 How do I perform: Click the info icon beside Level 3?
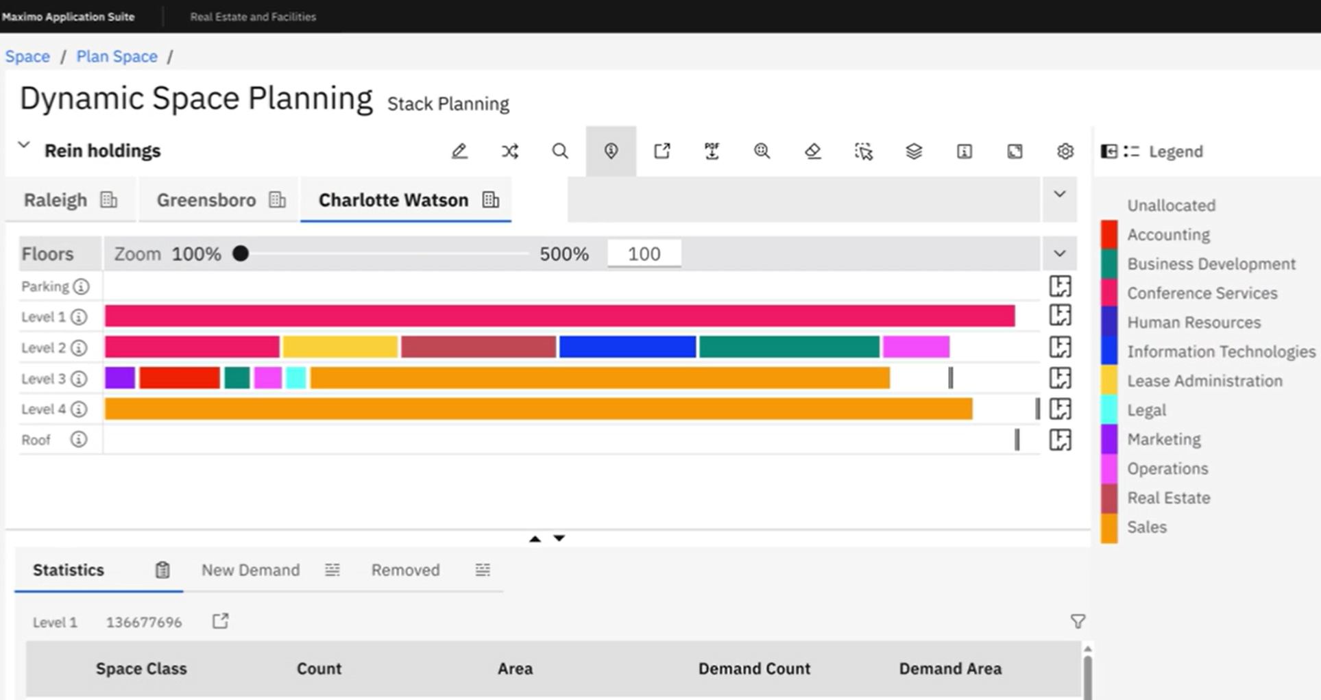pos(80,379)
